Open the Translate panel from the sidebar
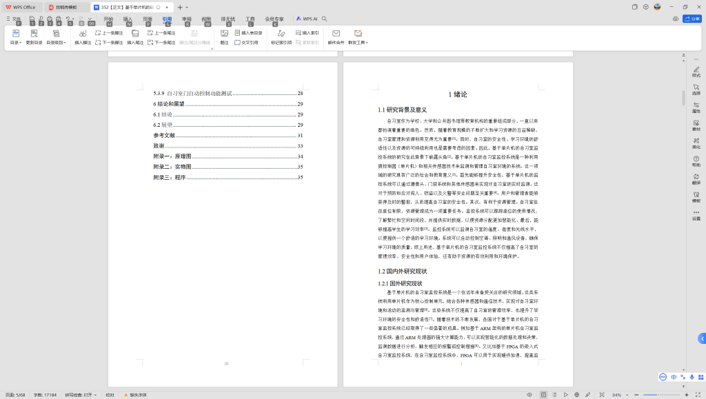The width and height of the screenshot is (706, 399). point(694,180)
